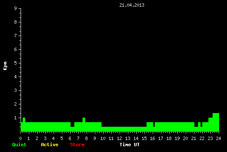This screenshot has width=227, height=152.
Task: Click hour 24 on the time axis
Action: [218, 138]
